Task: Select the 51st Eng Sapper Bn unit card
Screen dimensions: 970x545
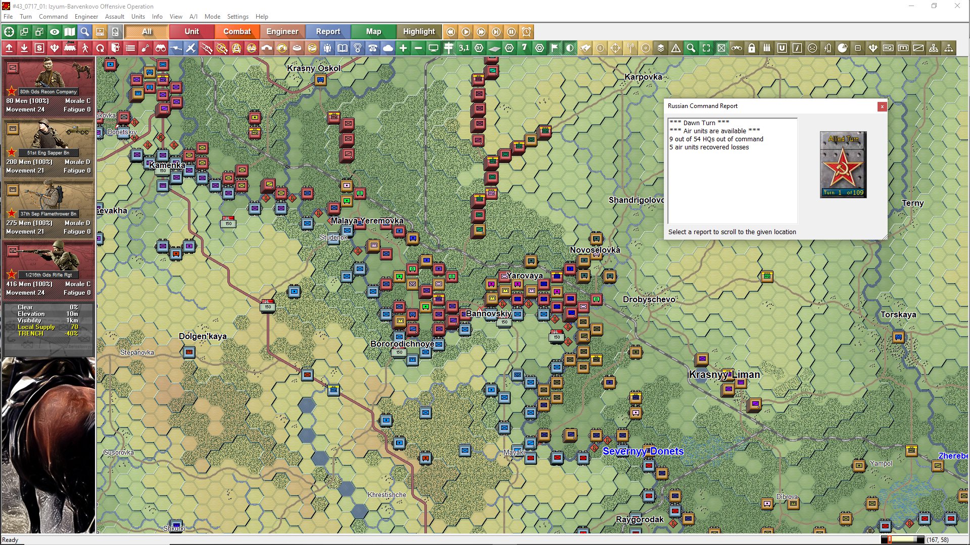Action: click(x=48, y=148)
